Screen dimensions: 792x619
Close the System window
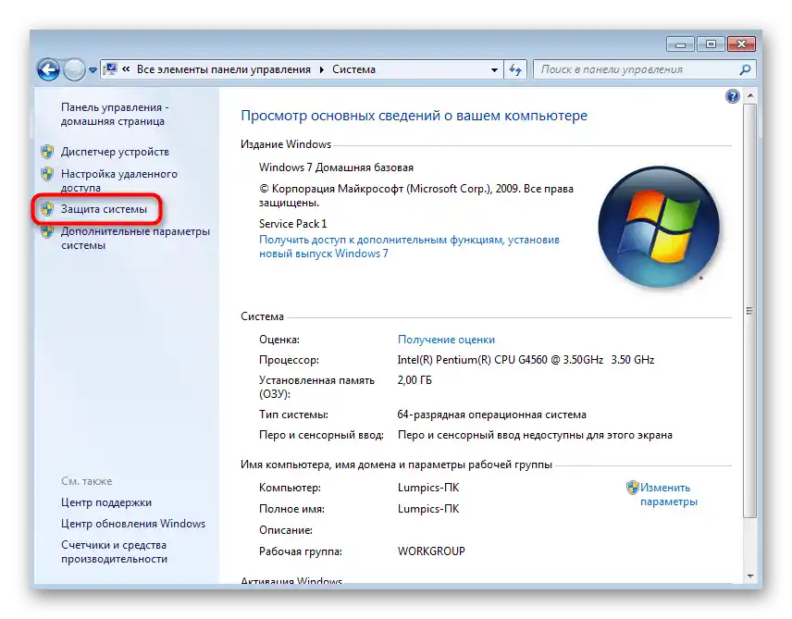741,44
